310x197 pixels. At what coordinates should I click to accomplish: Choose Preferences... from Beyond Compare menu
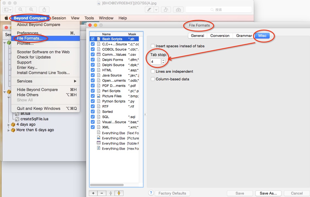[46, 33]
